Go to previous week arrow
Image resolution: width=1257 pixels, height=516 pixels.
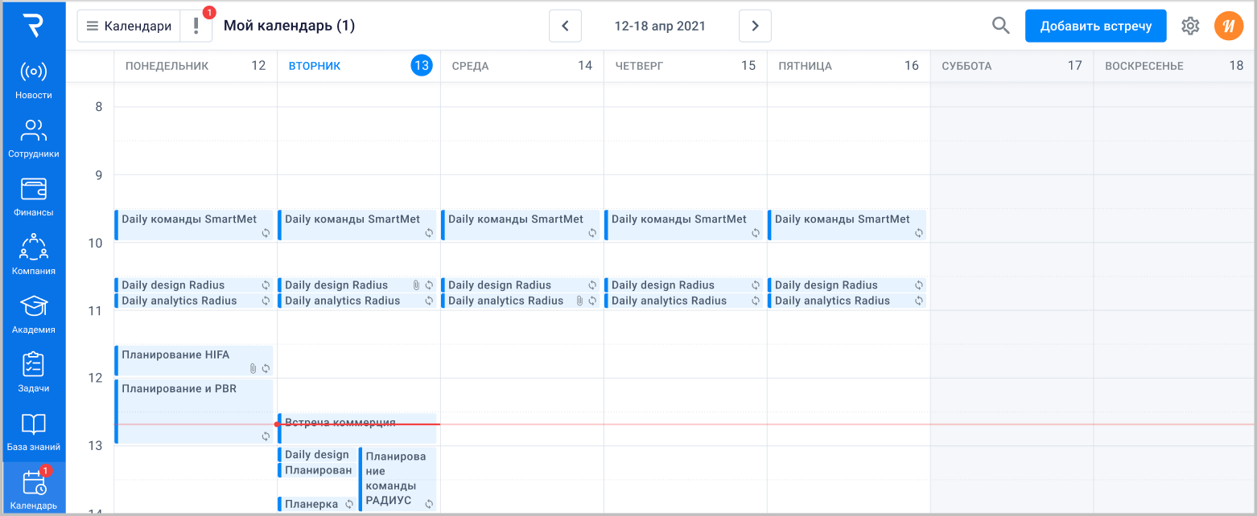click(565, 26)
